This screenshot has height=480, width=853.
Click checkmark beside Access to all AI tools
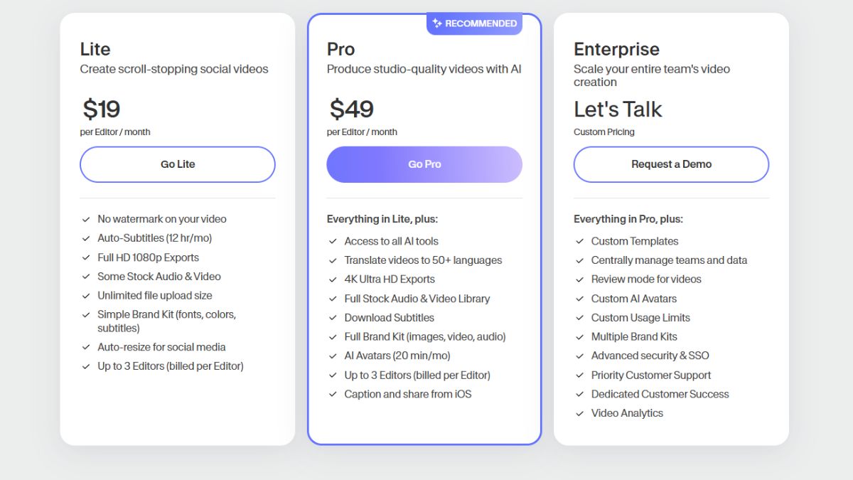pos(333,242)
